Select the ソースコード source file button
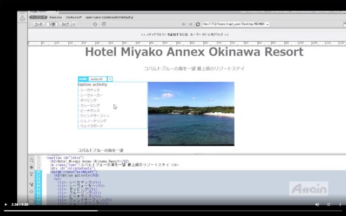Viewport: 346px width, 216px height. 38,17
